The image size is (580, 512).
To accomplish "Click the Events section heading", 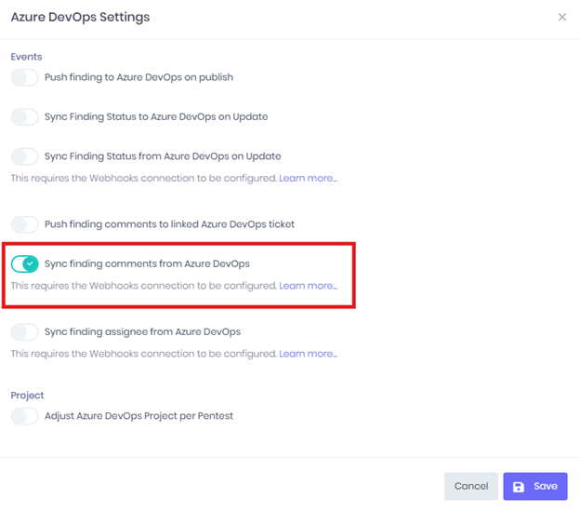I will pyautogui.click(x=26, y=57).
